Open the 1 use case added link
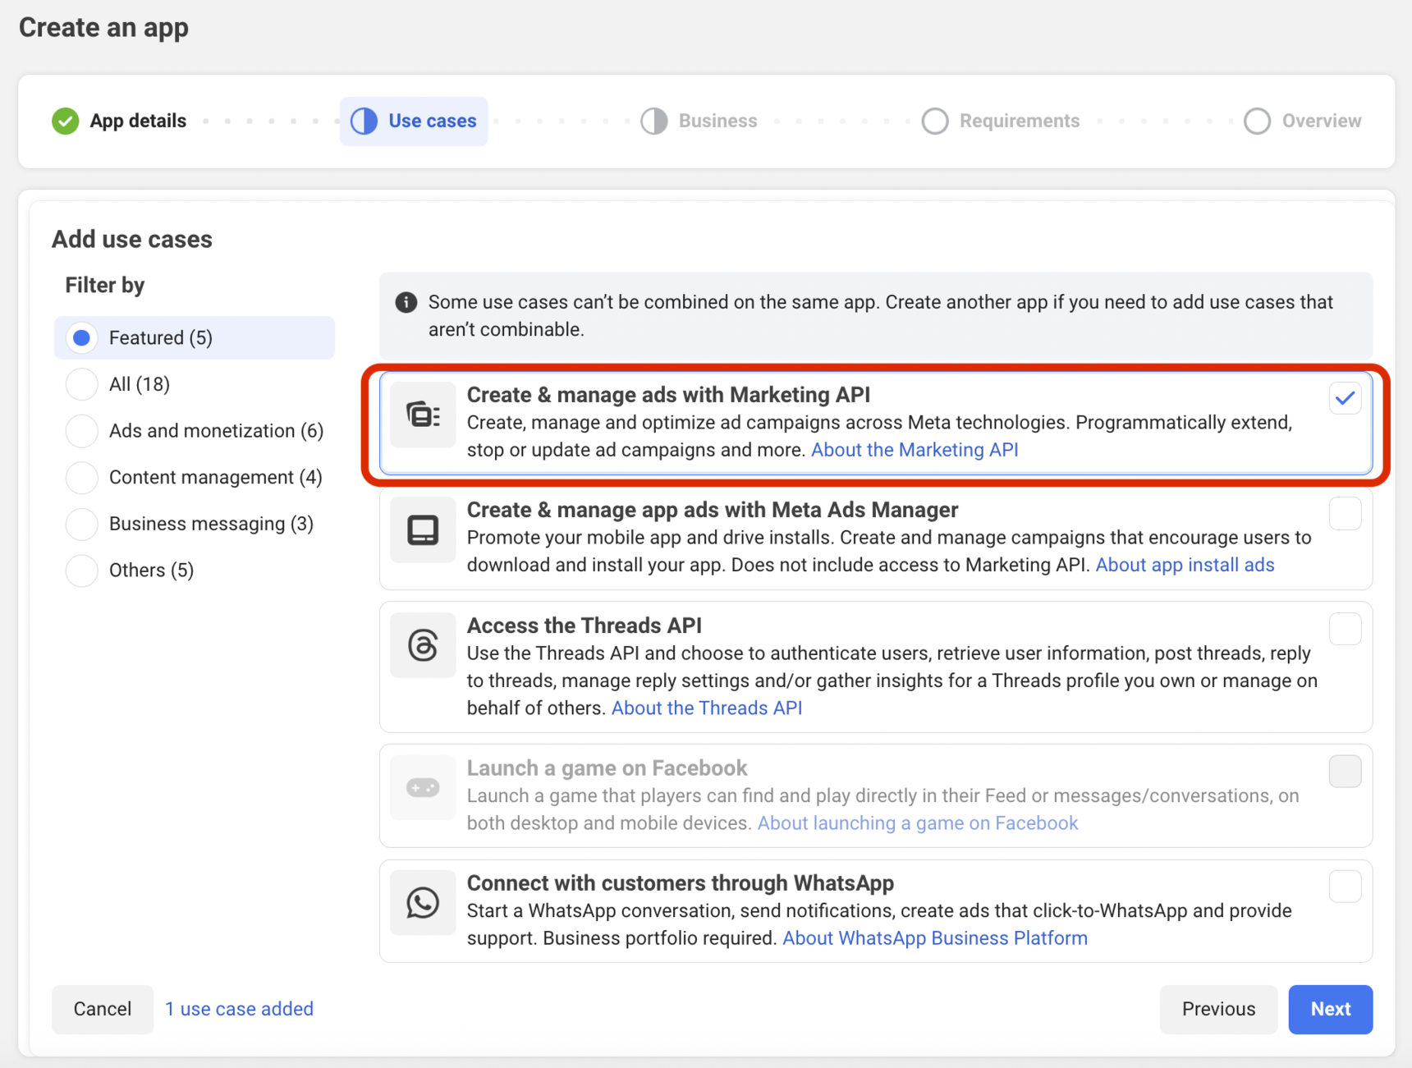 [239, 1009]
